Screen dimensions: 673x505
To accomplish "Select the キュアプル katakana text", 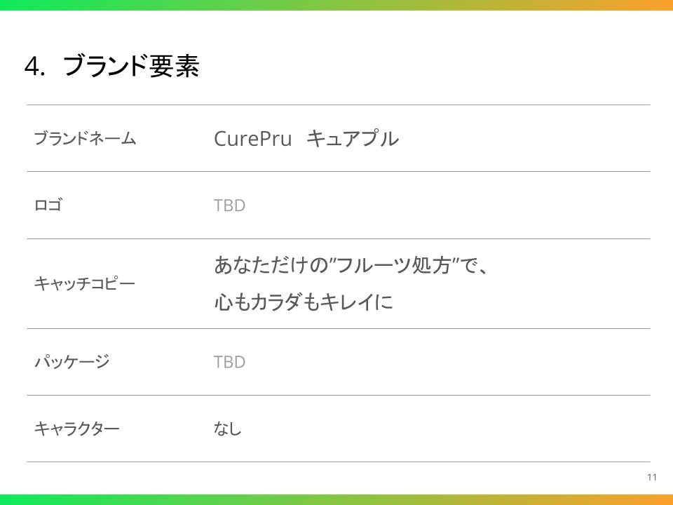I will [353, 139].
